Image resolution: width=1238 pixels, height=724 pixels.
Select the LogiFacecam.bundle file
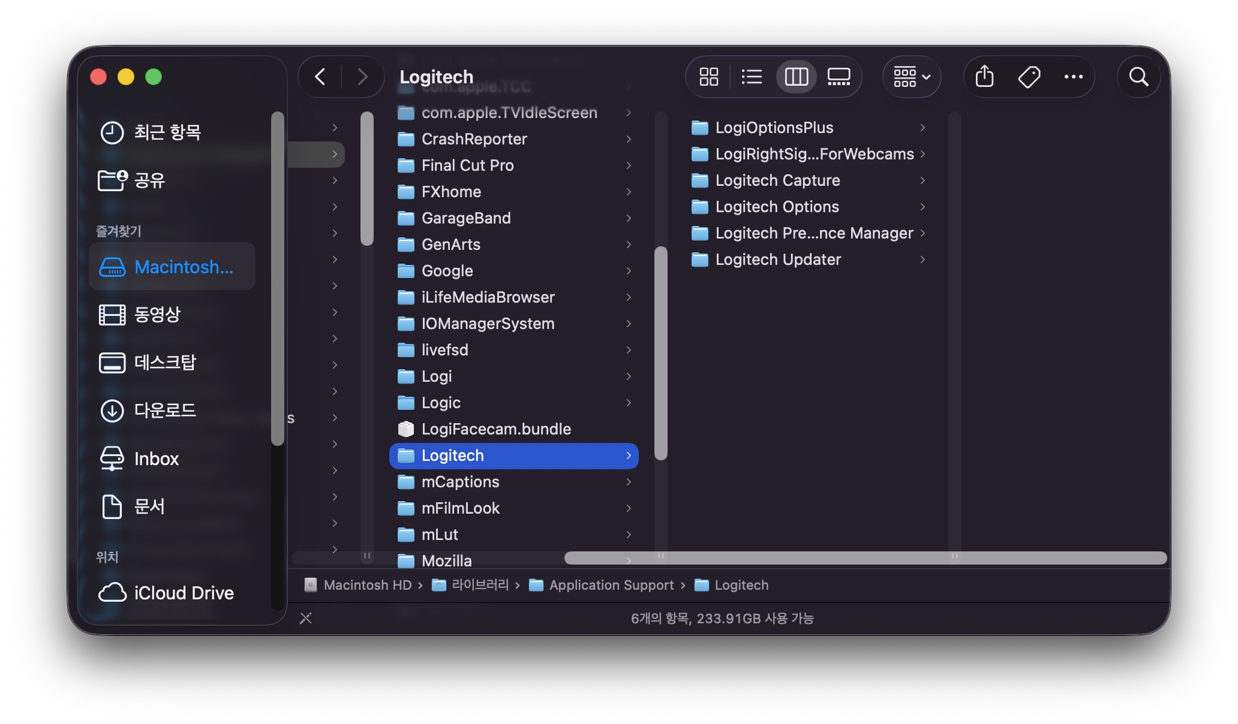coord(495,429)
